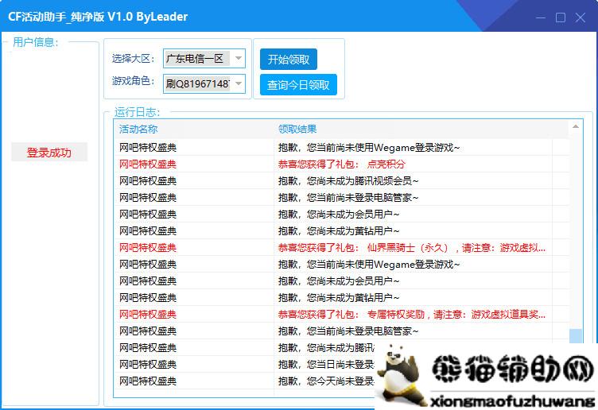Expand the 游戏角色 dropdown arrow
This screenshot has width=598, height=410.
pos(239,83)
